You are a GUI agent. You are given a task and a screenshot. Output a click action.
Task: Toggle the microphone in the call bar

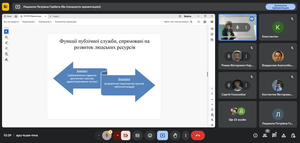pos(107,135)
